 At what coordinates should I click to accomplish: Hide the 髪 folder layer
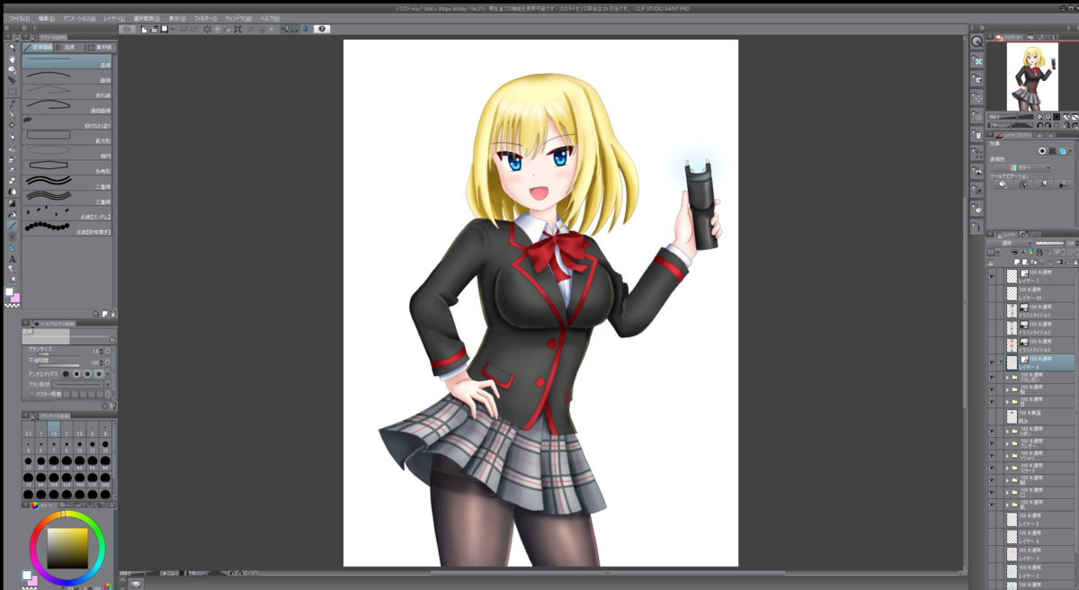pos(993,389)
